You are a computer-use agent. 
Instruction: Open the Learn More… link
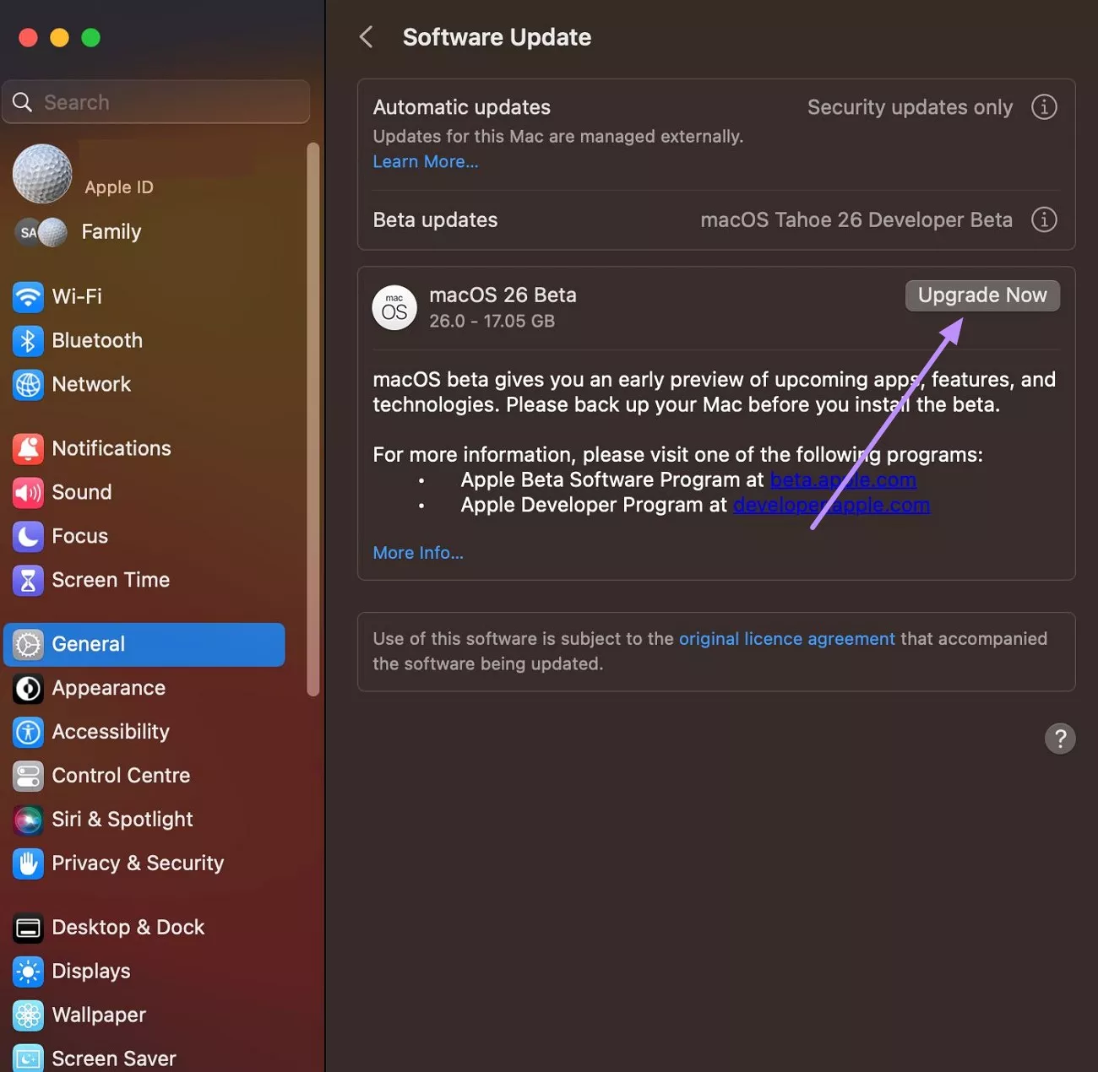click(426, 161)
